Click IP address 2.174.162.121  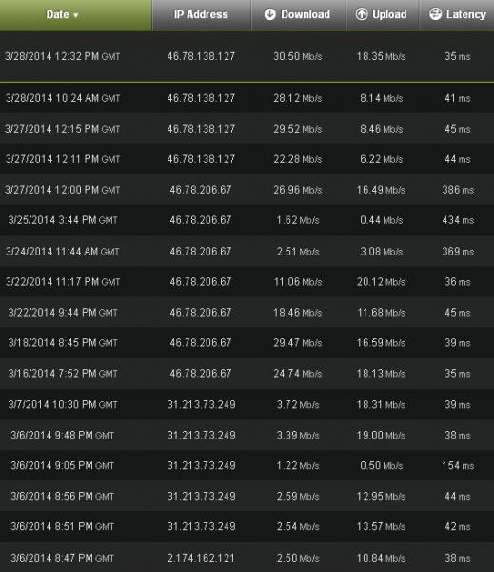point(201,558)
